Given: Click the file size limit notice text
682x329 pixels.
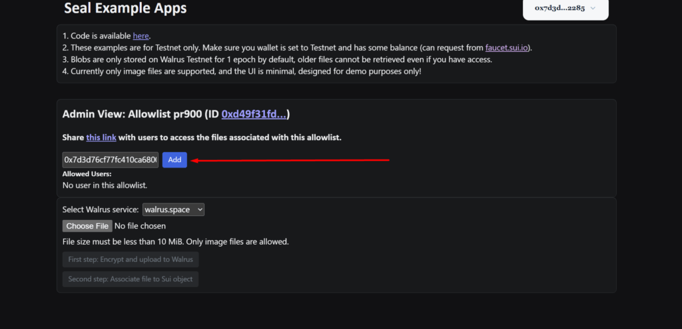Looking at the screenshot, I should tap(176, 242).
